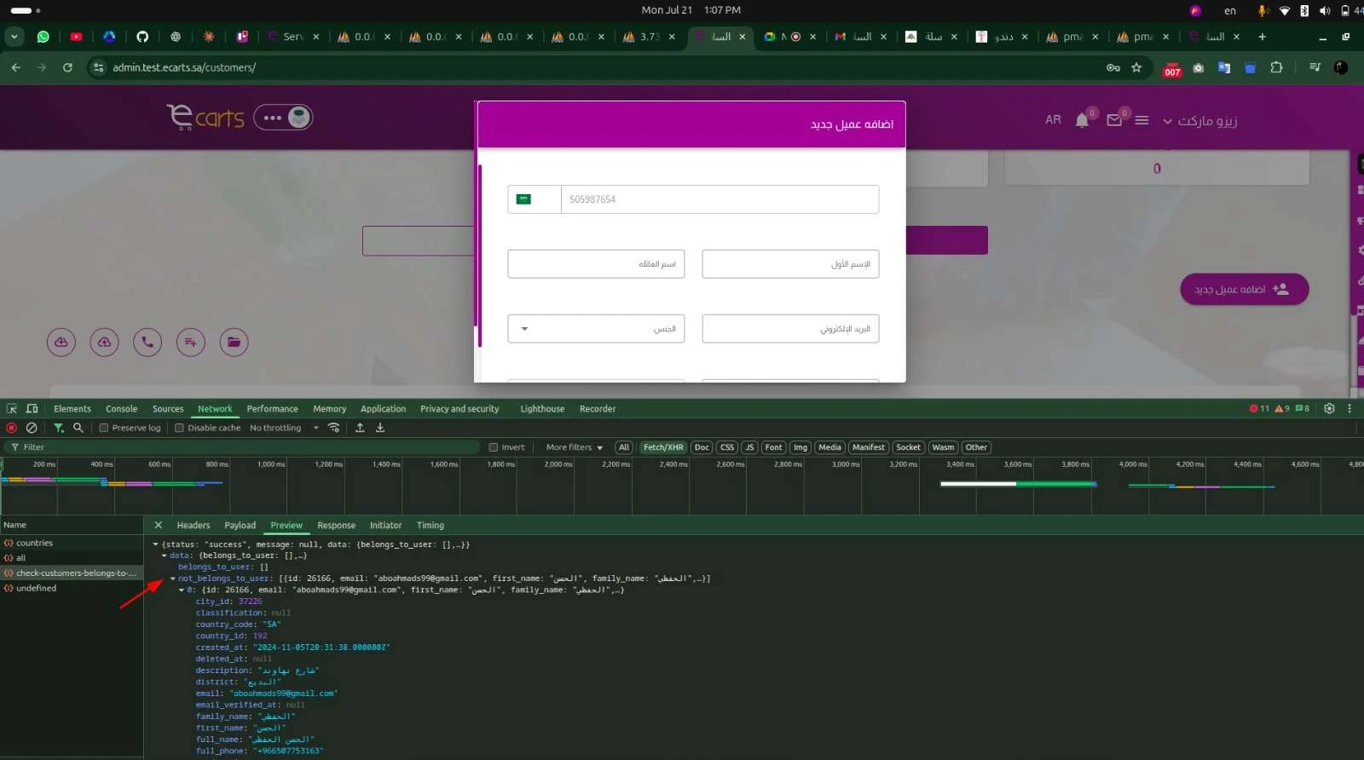Switch to the Response tab
This screenshot has height=760, width=1364.
336,526
